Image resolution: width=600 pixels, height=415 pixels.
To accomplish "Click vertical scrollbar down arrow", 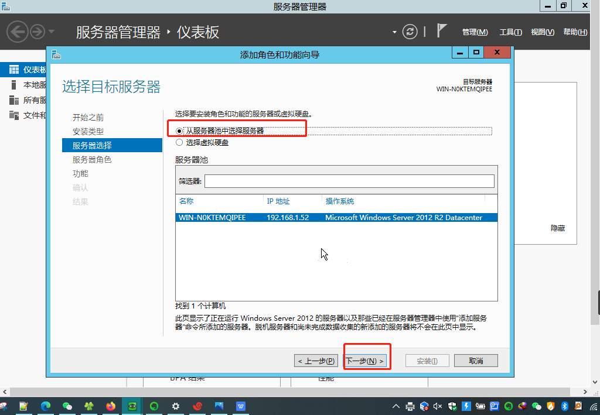I will 595,382.
